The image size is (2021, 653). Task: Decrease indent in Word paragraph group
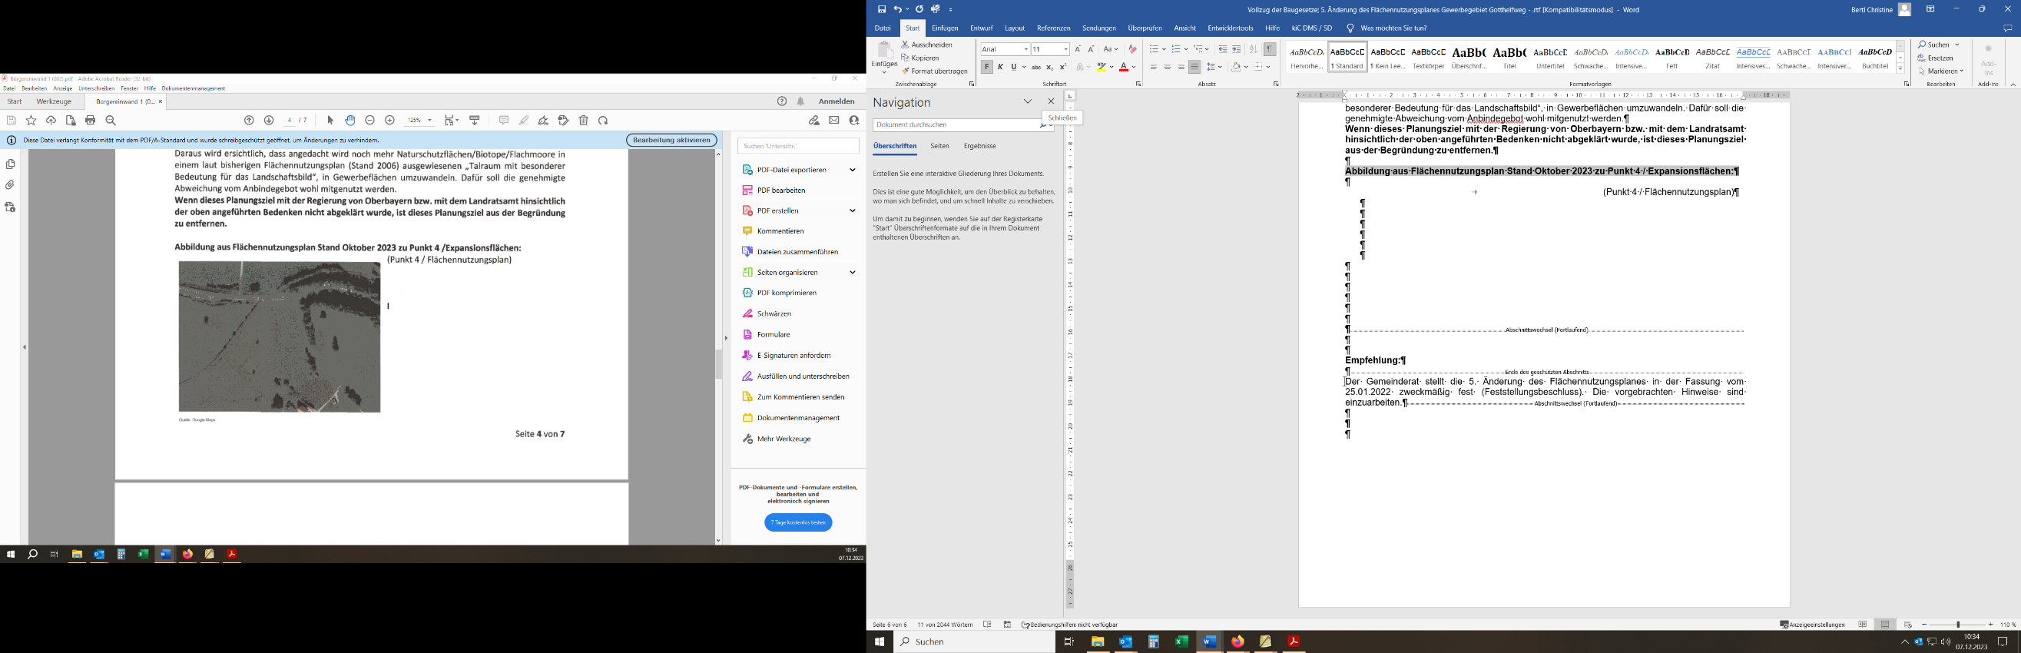pyautogui.click(x=1223, y=49)
